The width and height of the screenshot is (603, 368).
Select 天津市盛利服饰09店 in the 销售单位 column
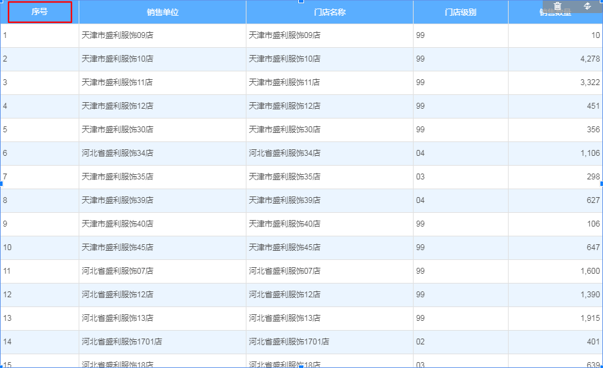pos(117,35)
